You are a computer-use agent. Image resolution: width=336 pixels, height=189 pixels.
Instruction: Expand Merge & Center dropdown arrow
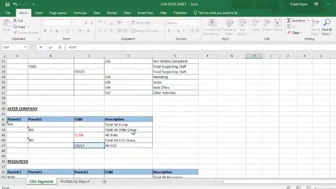(x=162, y=31)
